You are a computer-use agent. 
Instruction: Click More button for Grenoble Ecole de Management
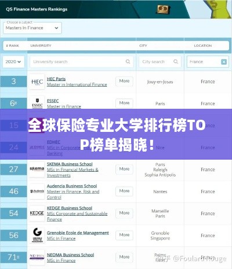point(124,235)
